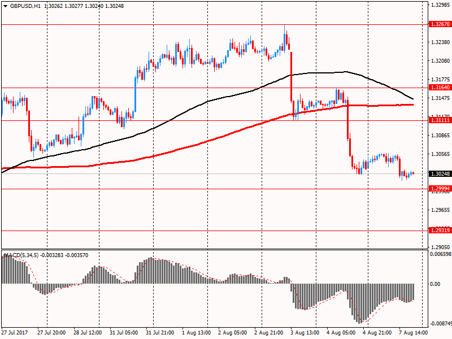Select the OHLC low value 1.30240
Viewport: 452px width, 339px height.
(94, 6)
